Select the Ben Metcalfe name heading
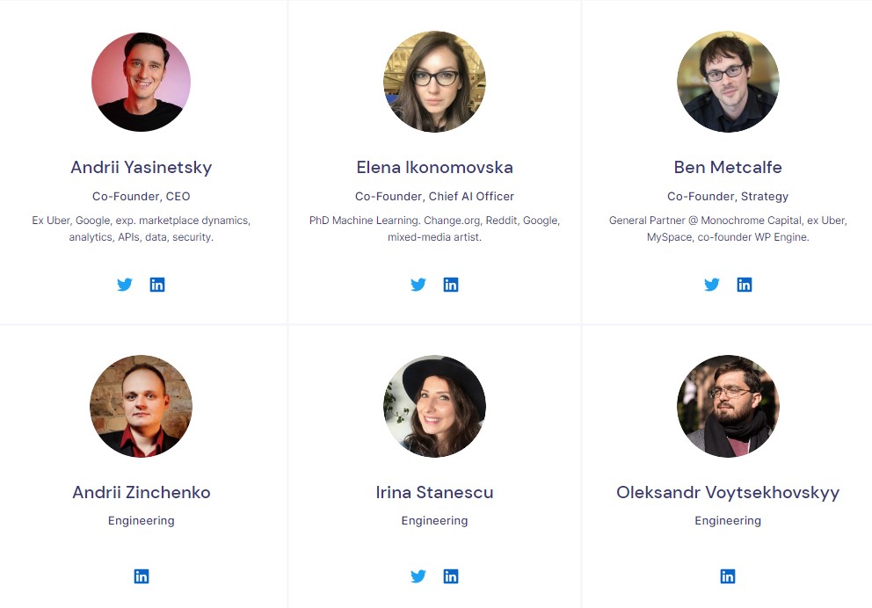The width and height of the screenshot is (872, 608). point(728,167)
